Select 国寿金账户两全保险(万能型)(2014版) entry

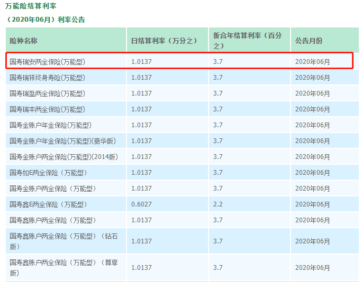tap(64, 157)
